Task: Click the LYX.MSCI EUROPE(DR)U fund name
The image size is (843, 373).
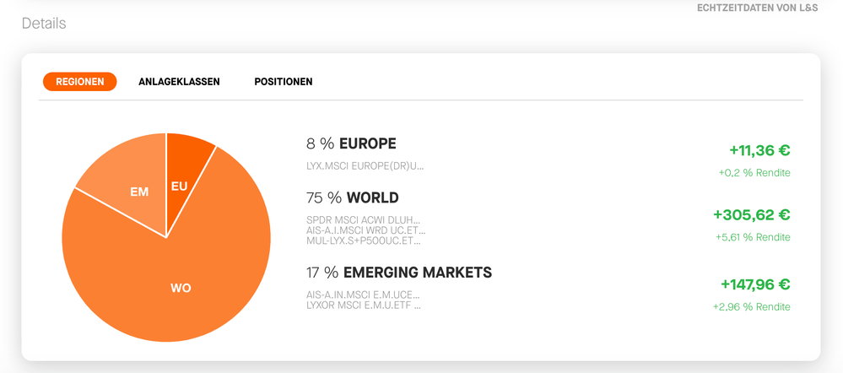Action: 365,166
